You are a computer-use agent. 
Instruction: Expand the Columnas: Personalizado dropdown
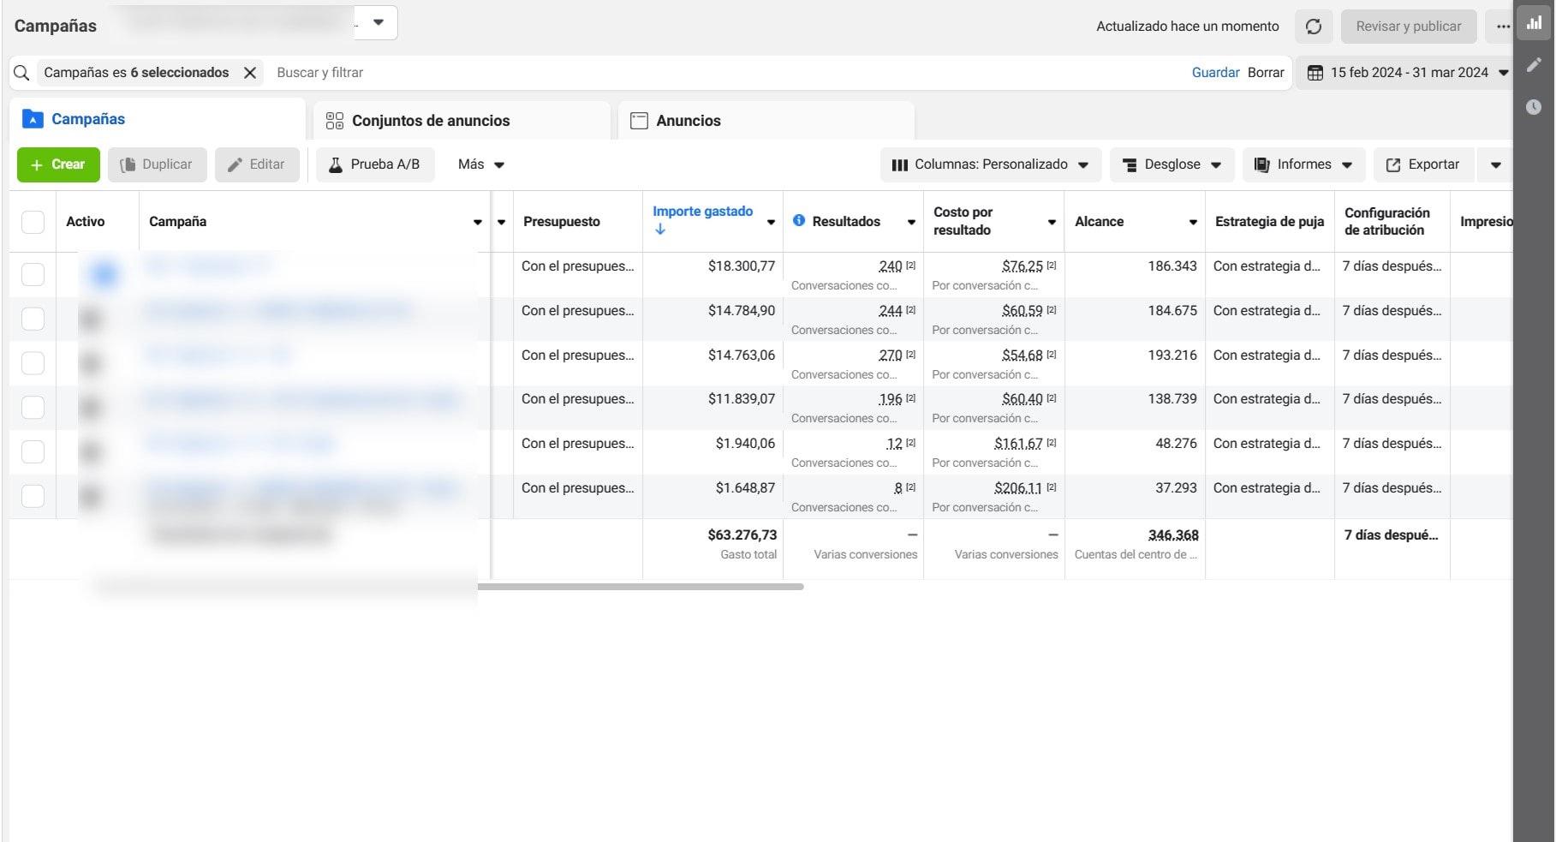coord(990,164)
